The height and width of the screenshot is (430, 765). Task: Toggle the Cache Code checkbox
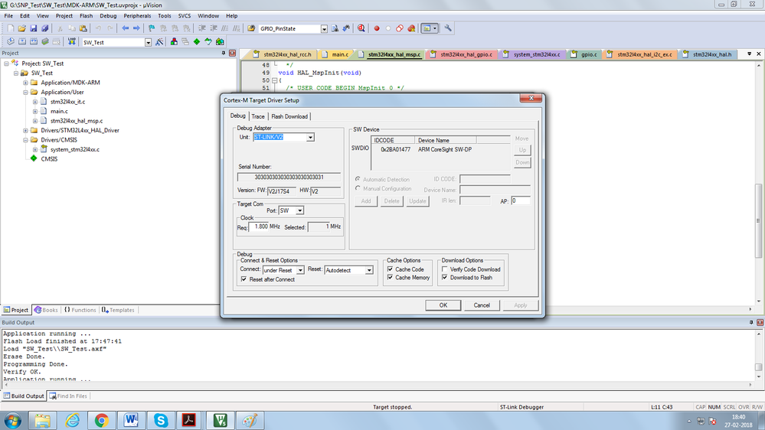[x=391, y=269]
